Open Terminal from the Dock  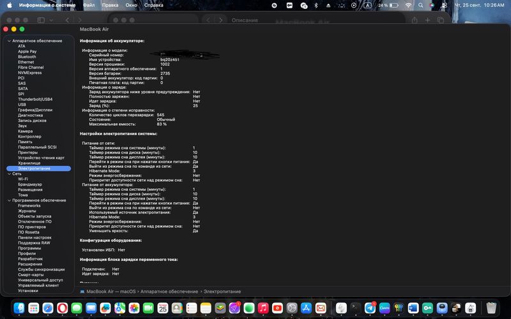point(356,308)
